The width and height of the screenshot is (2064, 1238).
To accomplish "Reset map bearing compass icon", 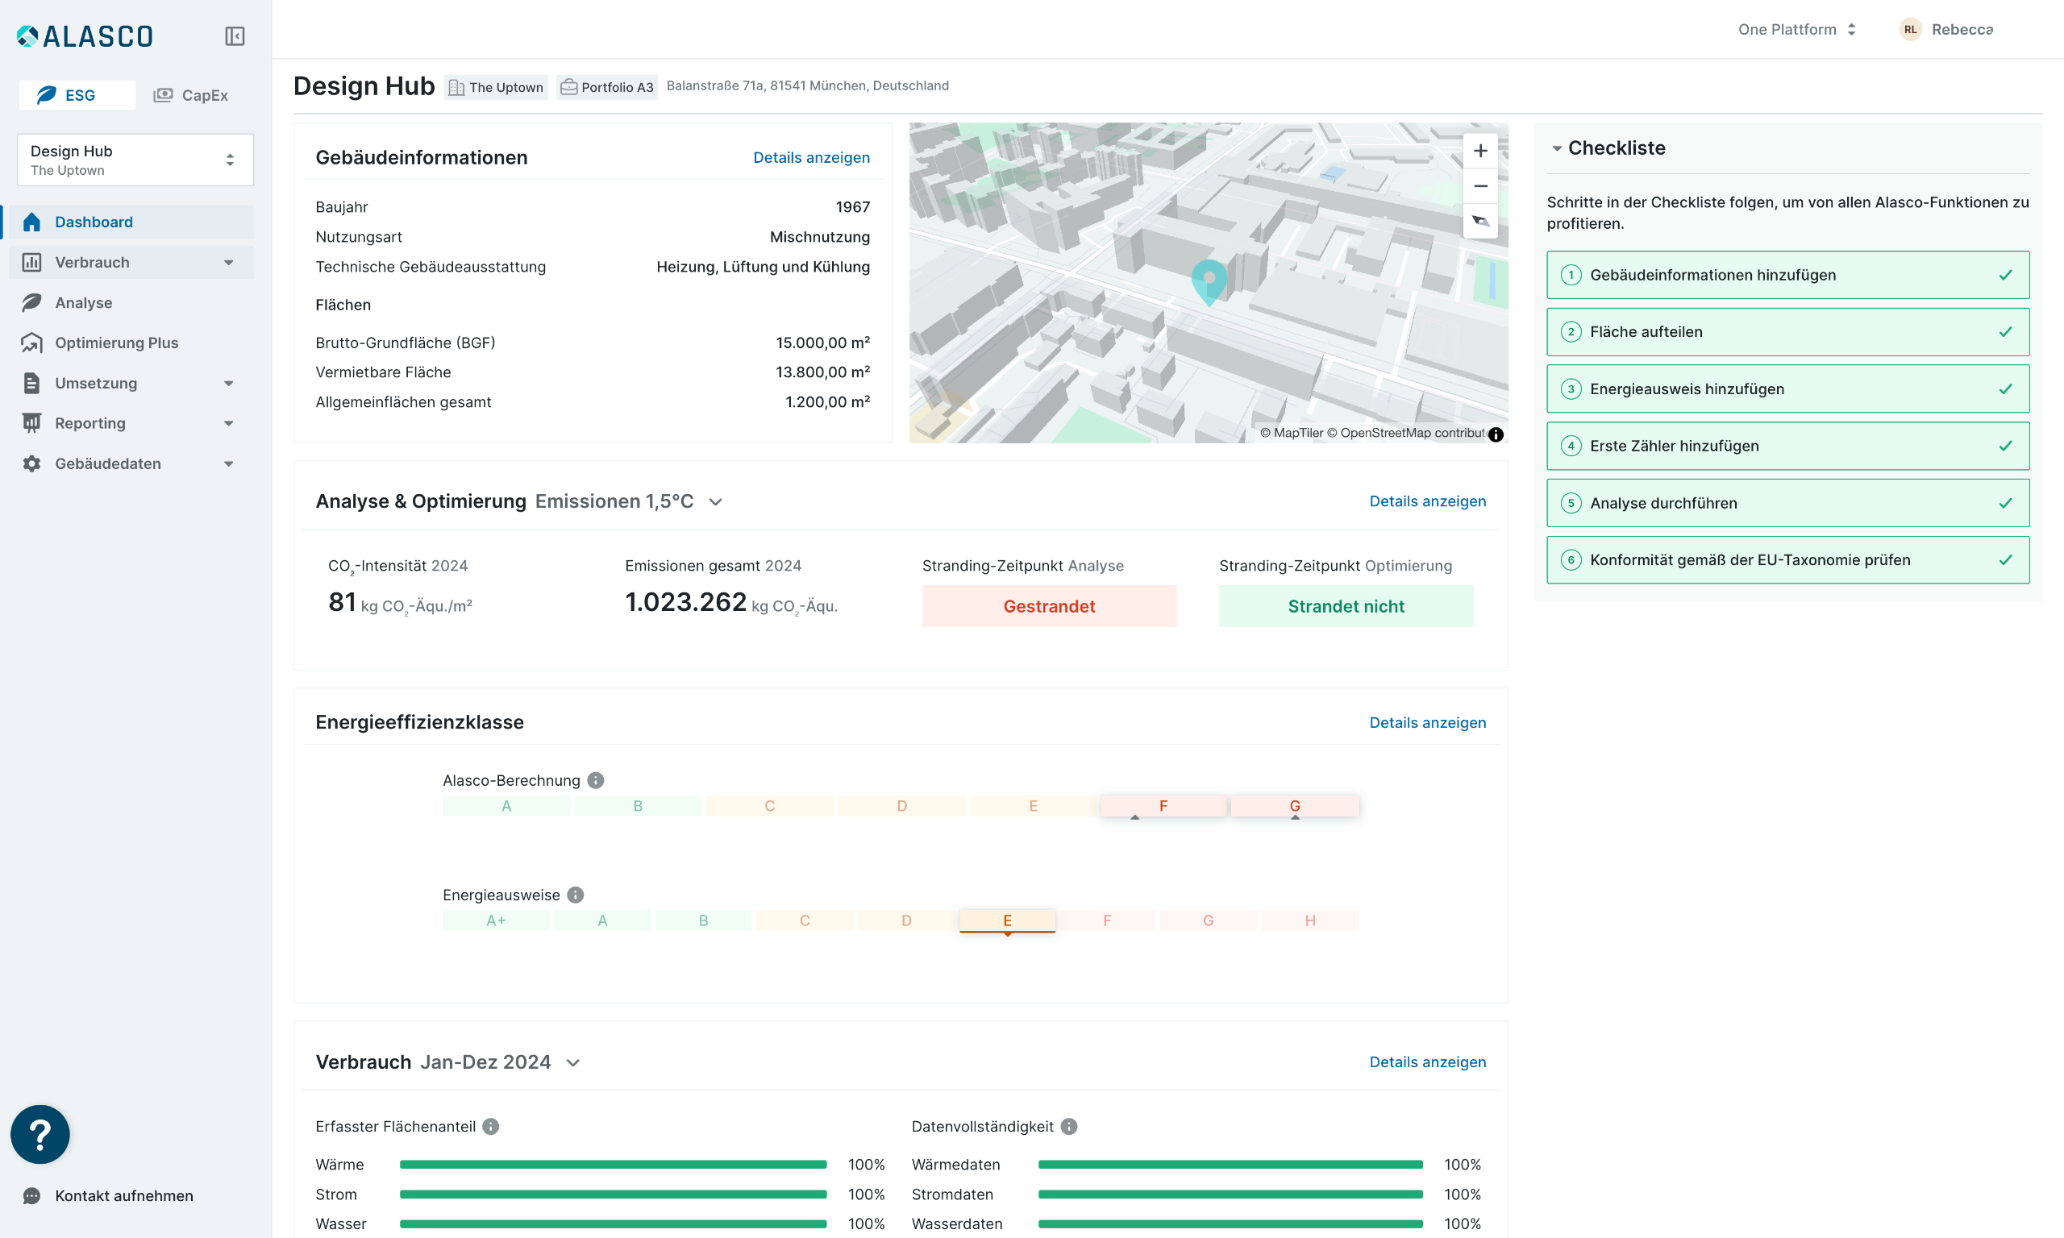I will pyautogui.click(x=1480, y=221).
